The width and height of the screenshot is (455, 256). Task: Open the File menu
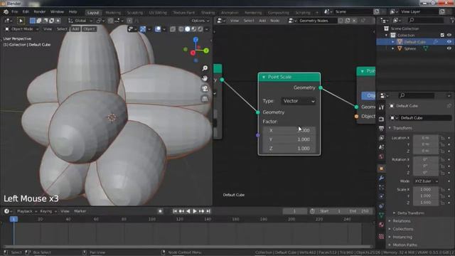click(14, 12)
